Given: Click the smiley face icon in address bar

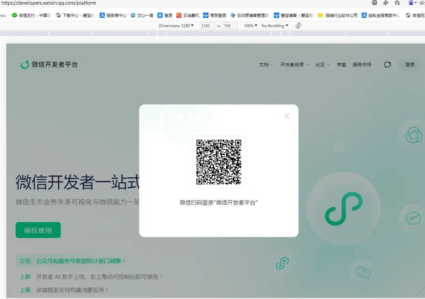Looking at the screenshot, I should point(374,3).
